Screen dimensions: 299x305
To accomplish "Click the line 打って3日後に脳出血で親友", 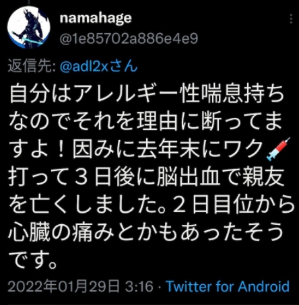I will [146, 177].
